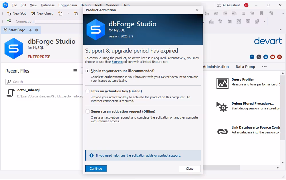Viewport: 286px width, 180px height.
Task: Click the Express edition link
Action: (117, 62)
